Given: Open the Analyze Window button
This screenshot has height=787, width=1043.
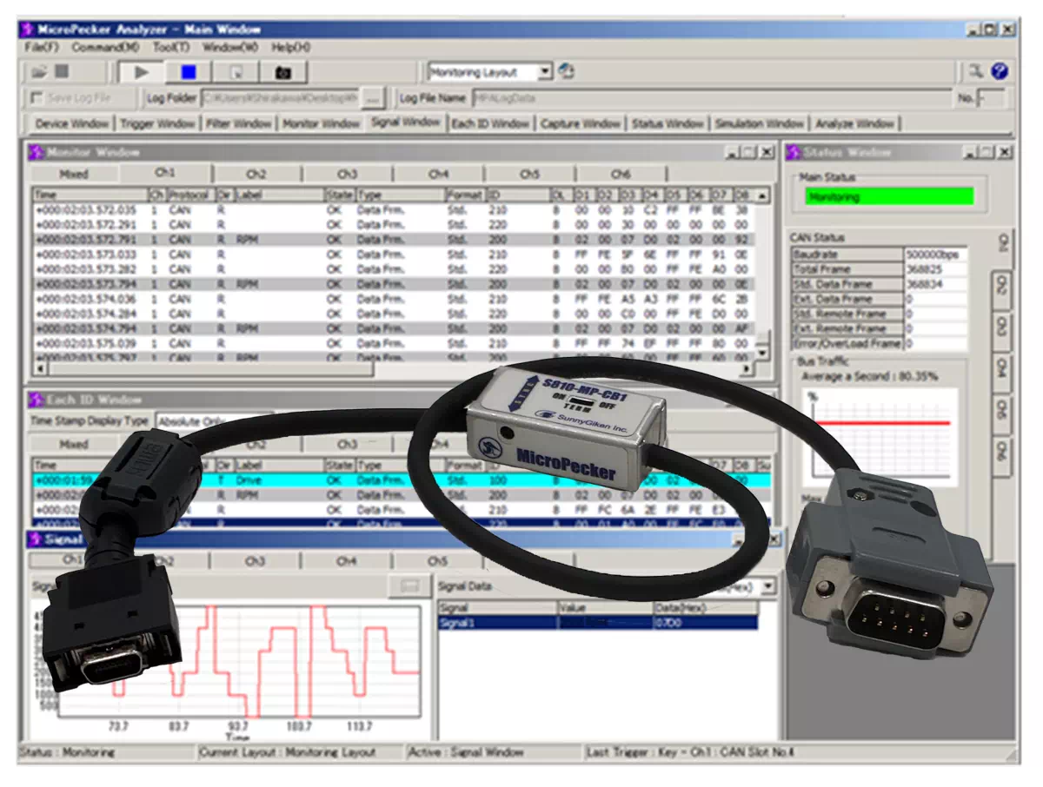Looking at the screenshot, I should (x=855, y=123).
